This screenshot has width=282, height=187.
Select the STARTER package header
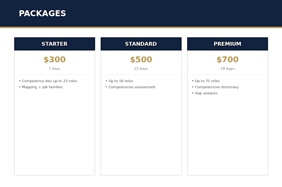coord(55,44)
